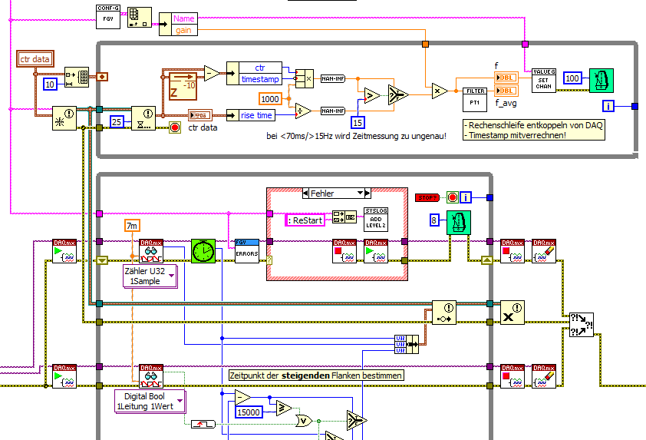Click DAQmx start task inside Fehler case
Viewport: 646px width, 440px height.
coord(376,251)
